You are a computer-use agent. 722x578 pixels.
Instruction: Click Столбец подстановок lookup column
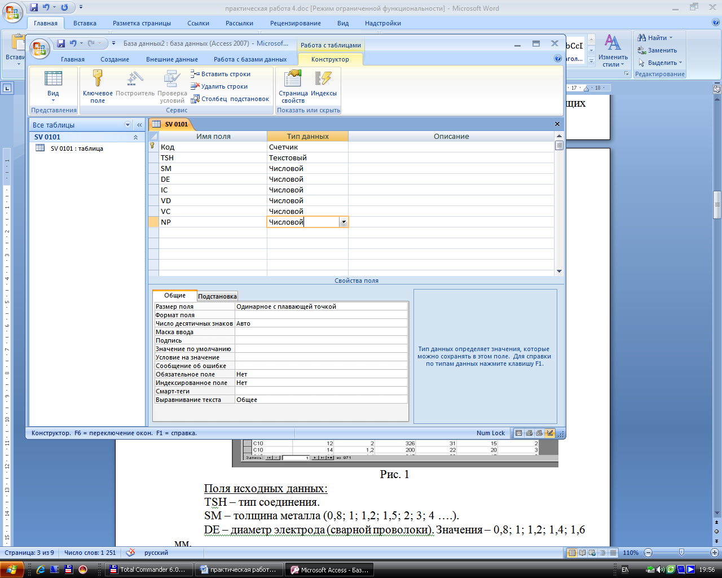(x=230, y=99)
